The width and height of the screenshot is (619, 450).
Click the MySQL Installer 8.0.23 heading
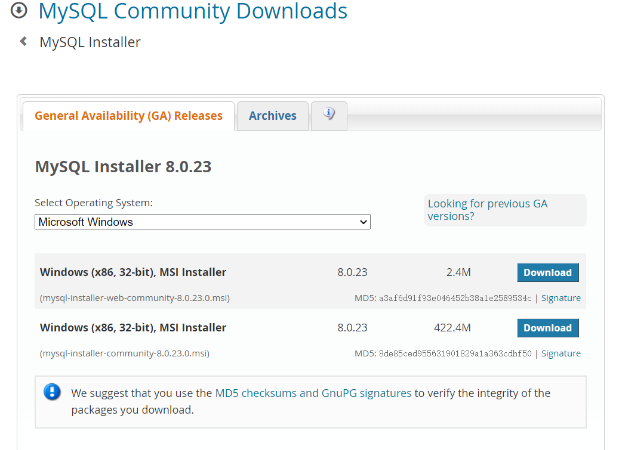[123, 167]
